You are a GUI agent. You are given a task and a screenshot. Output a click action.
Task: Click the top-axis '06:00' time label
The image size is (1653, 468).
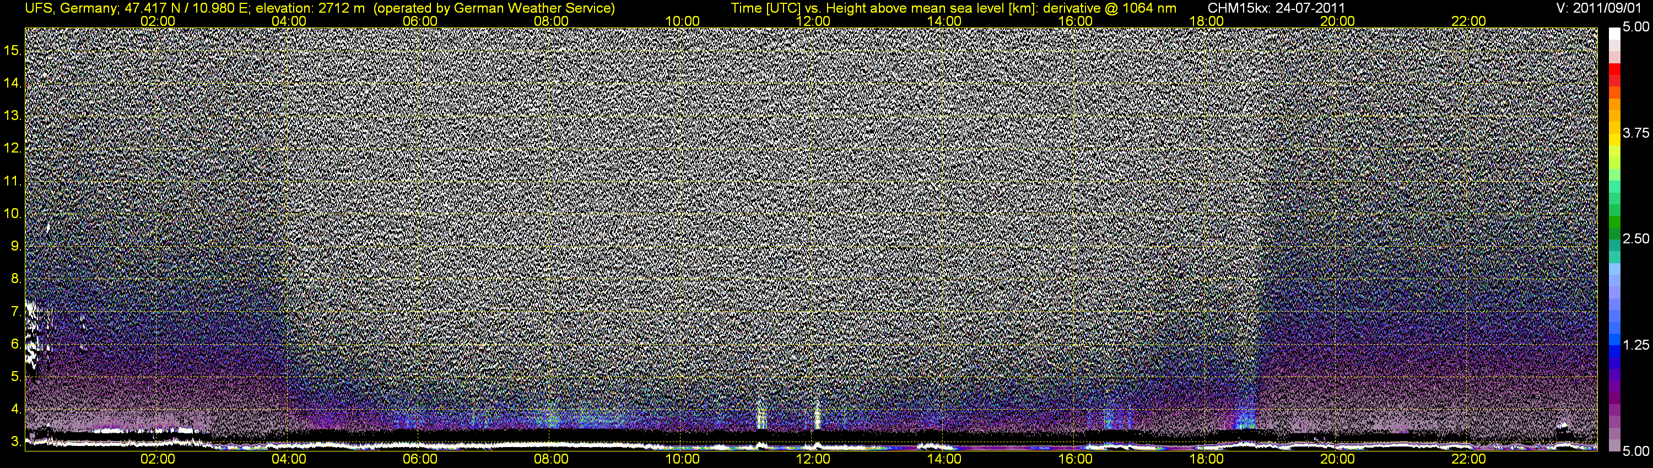pos(420,21)
